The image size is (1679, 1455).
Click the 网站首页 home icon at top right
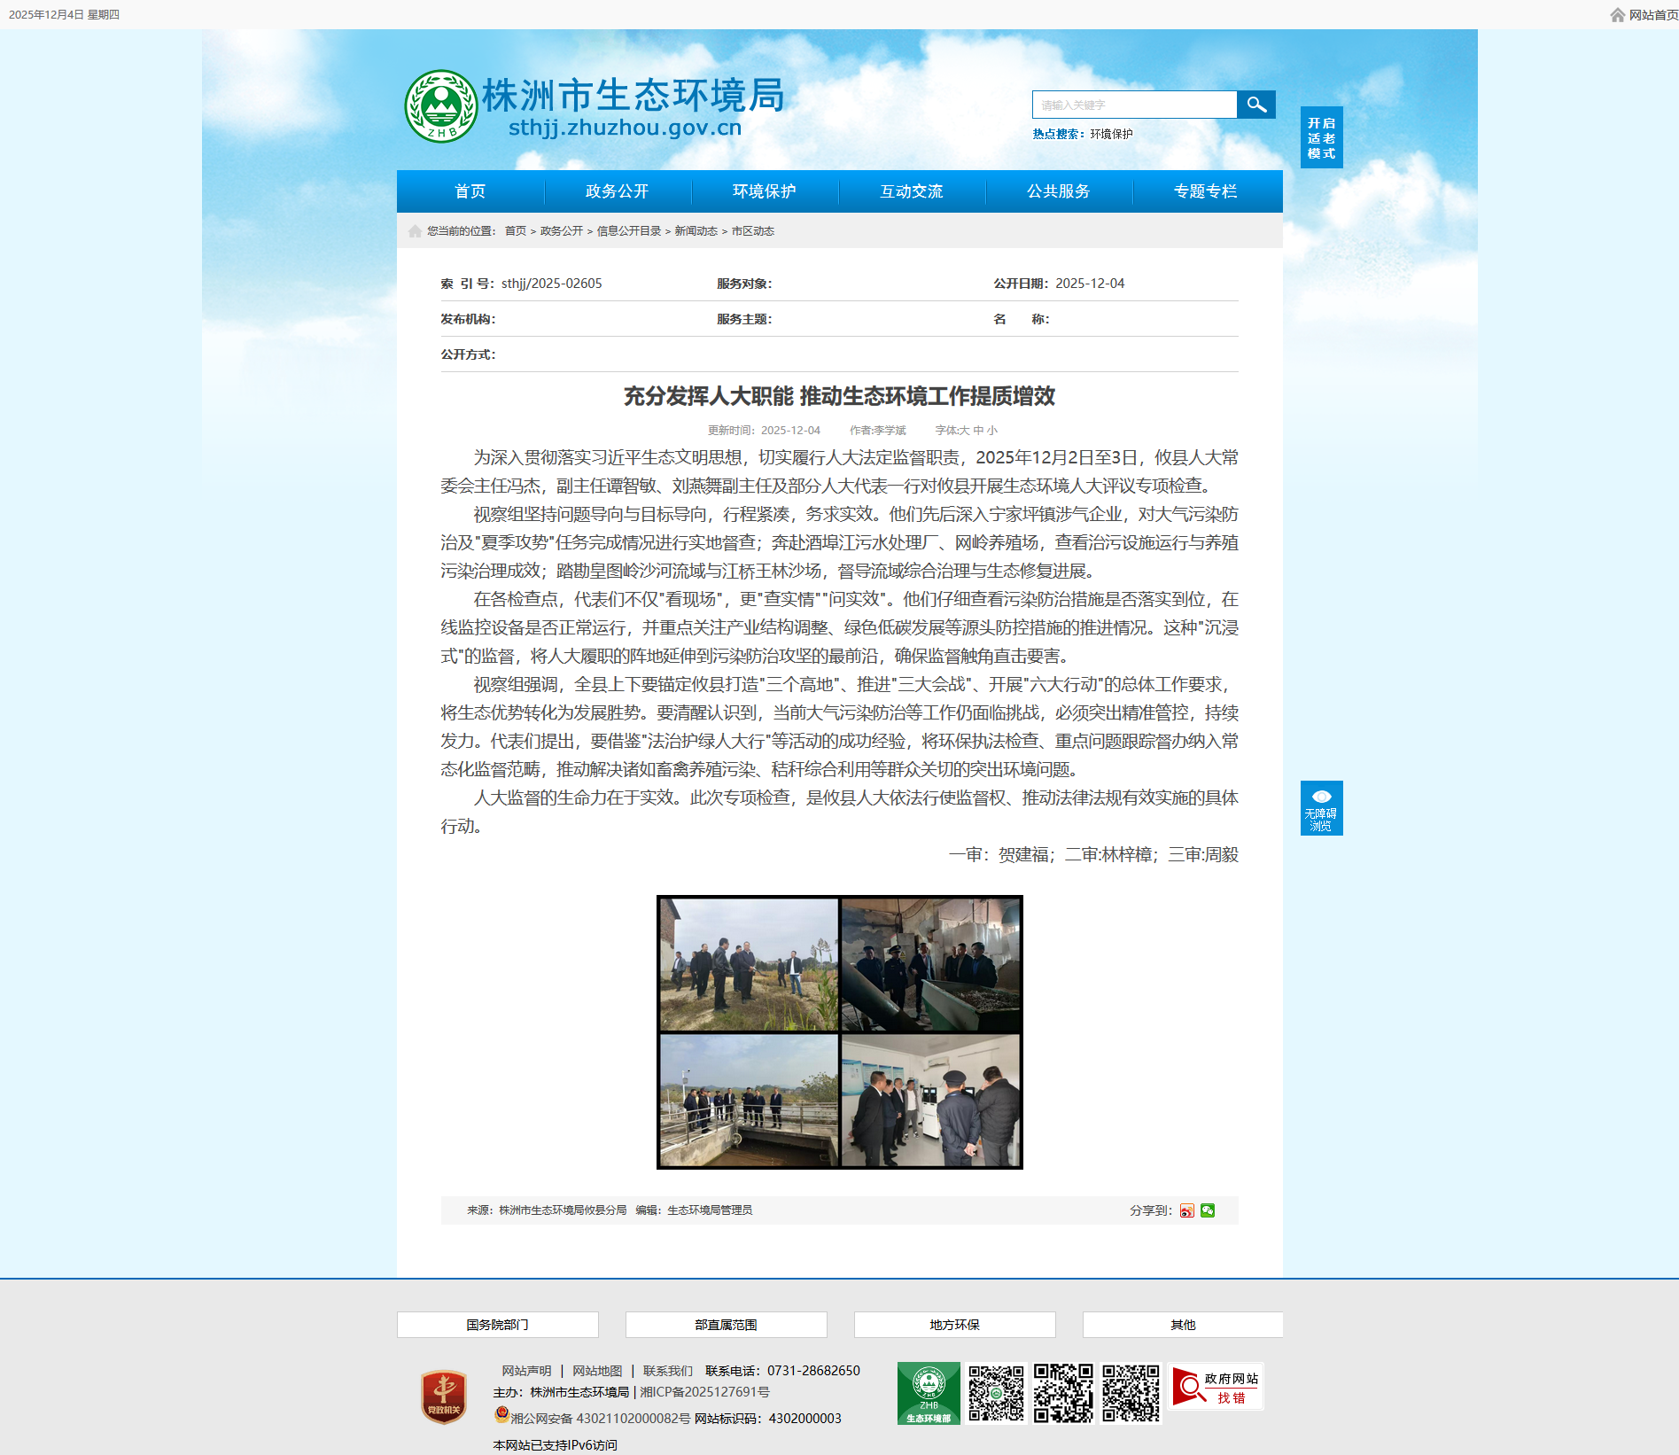1617,15
